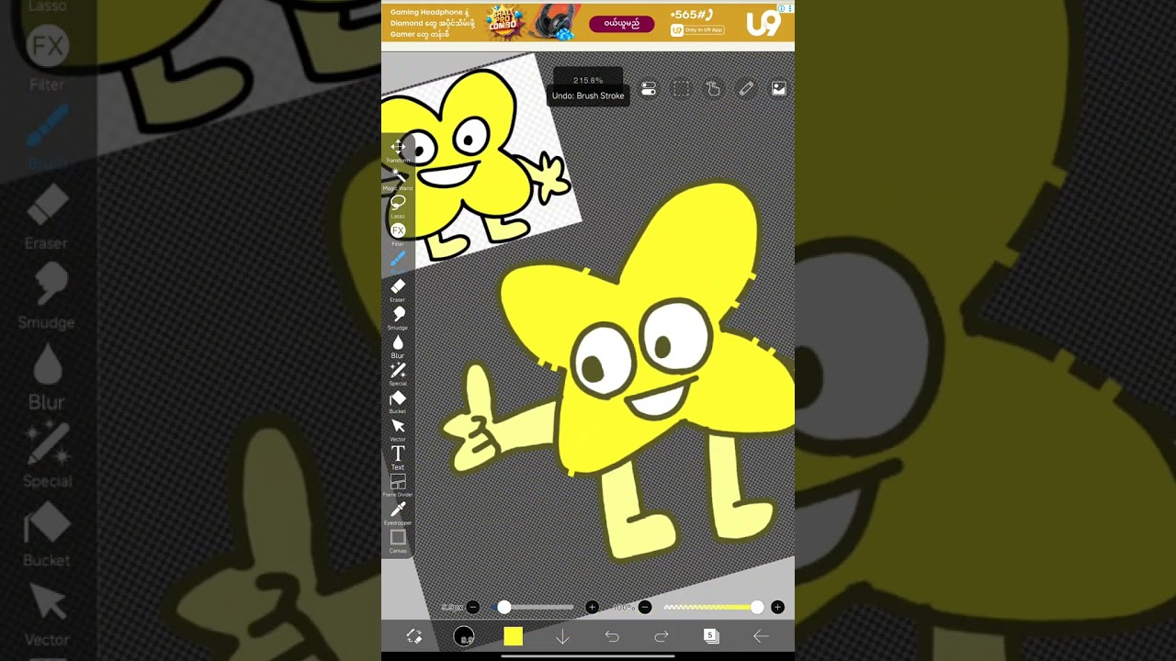The image size is (1176, 661).
Task: Open the yellow color swatch
Action: point(514,636)
